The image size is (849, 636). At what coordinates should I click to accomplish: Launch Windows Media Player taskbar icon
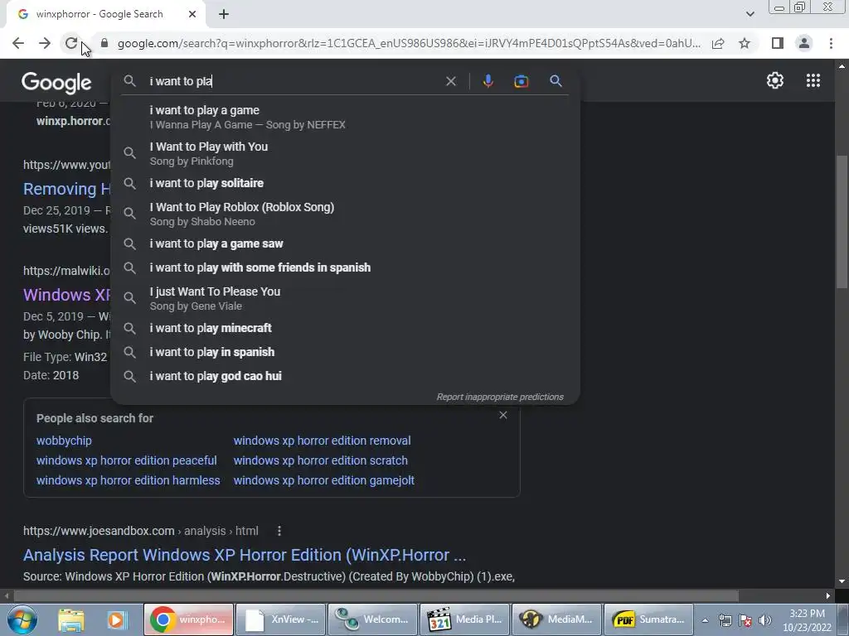[x=116, y=619]
